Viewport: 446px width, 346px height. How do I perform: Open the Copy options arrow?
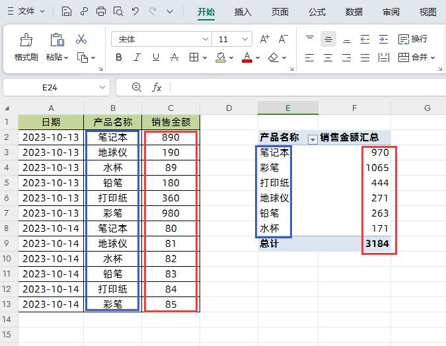click(93, 57)
